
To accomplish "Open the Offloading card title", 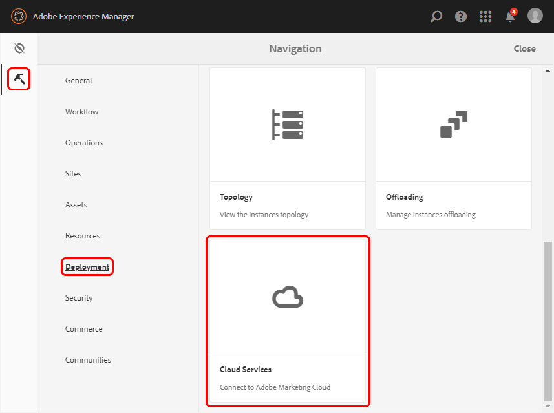I will (x=404, y=197).
